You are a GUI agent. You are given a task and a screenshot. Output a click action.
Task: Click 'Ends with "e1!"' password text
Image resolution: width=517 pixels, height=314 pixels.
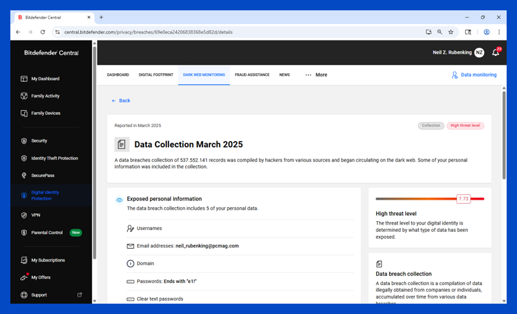pyautogui.click(x=180, y=281)
